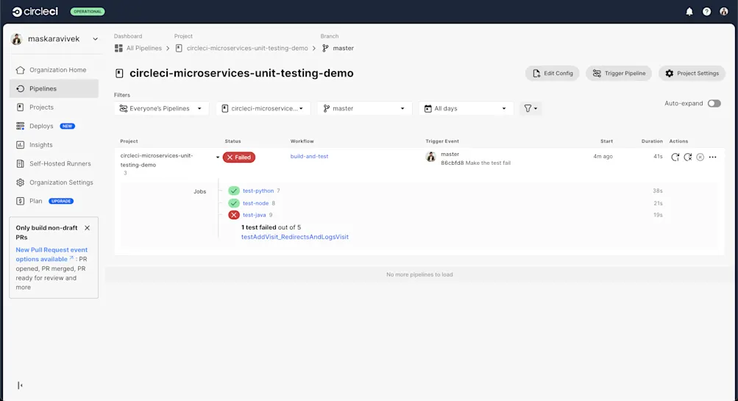The height and width of the screenshot is (401, 738).
Task: Open Projects in the sidebar
Action: [x=54, y=107]
